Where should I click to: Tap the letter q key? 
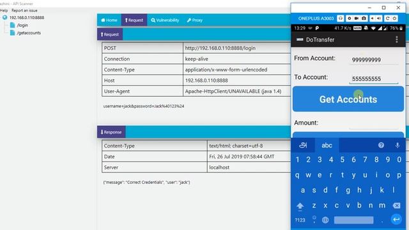click(297, 175)
